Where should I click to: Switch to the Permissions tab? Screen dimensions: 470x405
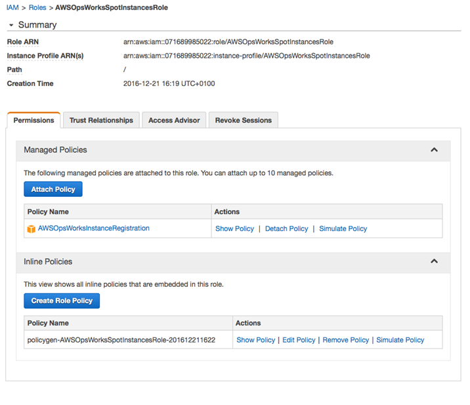coord(33,120)
